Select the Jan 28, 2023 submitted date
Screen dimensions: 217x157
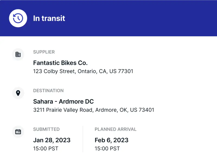click(52, 140)
